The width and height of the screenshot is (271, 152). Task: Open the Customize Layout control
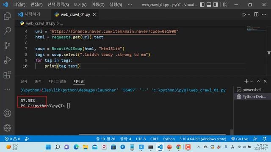tap(225, 5)
